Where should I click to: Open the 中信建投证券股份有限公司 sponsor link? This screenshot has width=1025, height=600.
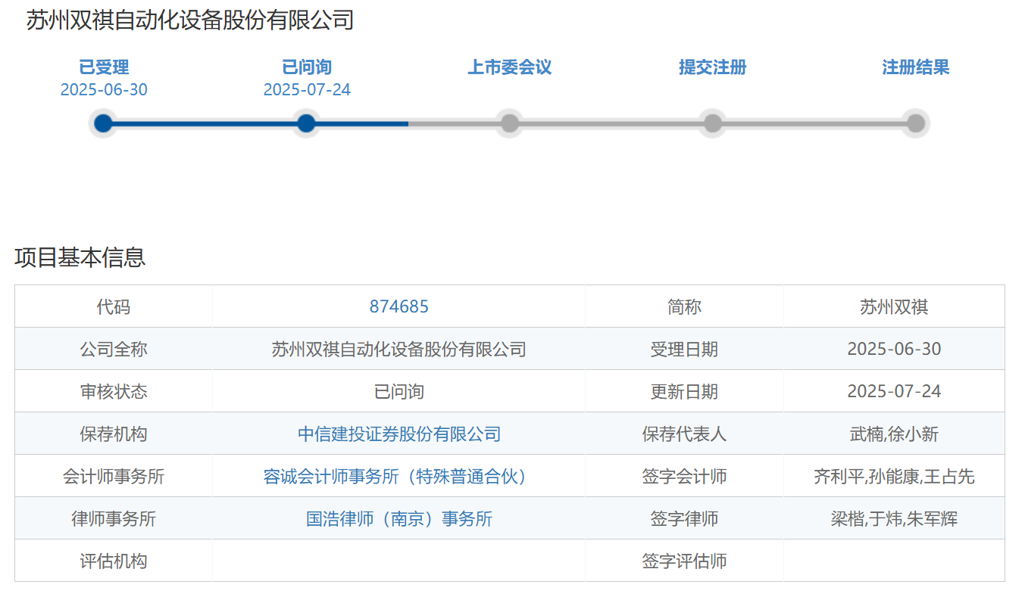(x=399, y=434)
